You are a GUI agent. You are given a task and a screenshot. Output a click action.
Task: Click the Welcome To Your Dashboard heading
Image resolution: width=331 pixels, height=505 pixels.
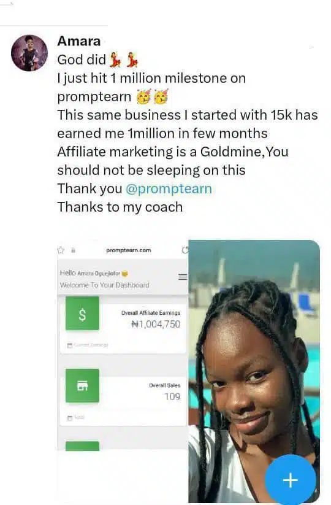pyautogui.click(x=105, y=285)
